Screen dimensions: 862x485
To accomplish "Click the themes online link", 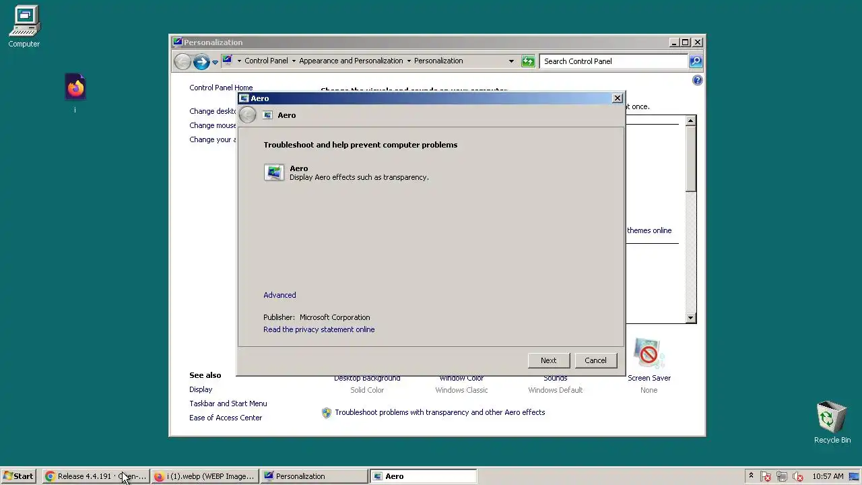I will (649, 230).
